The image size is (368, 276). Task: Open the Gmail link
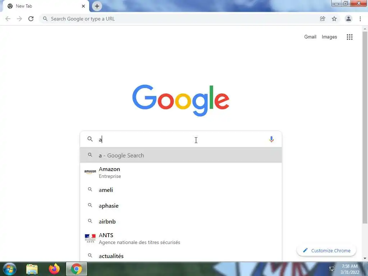coord(310,37)
